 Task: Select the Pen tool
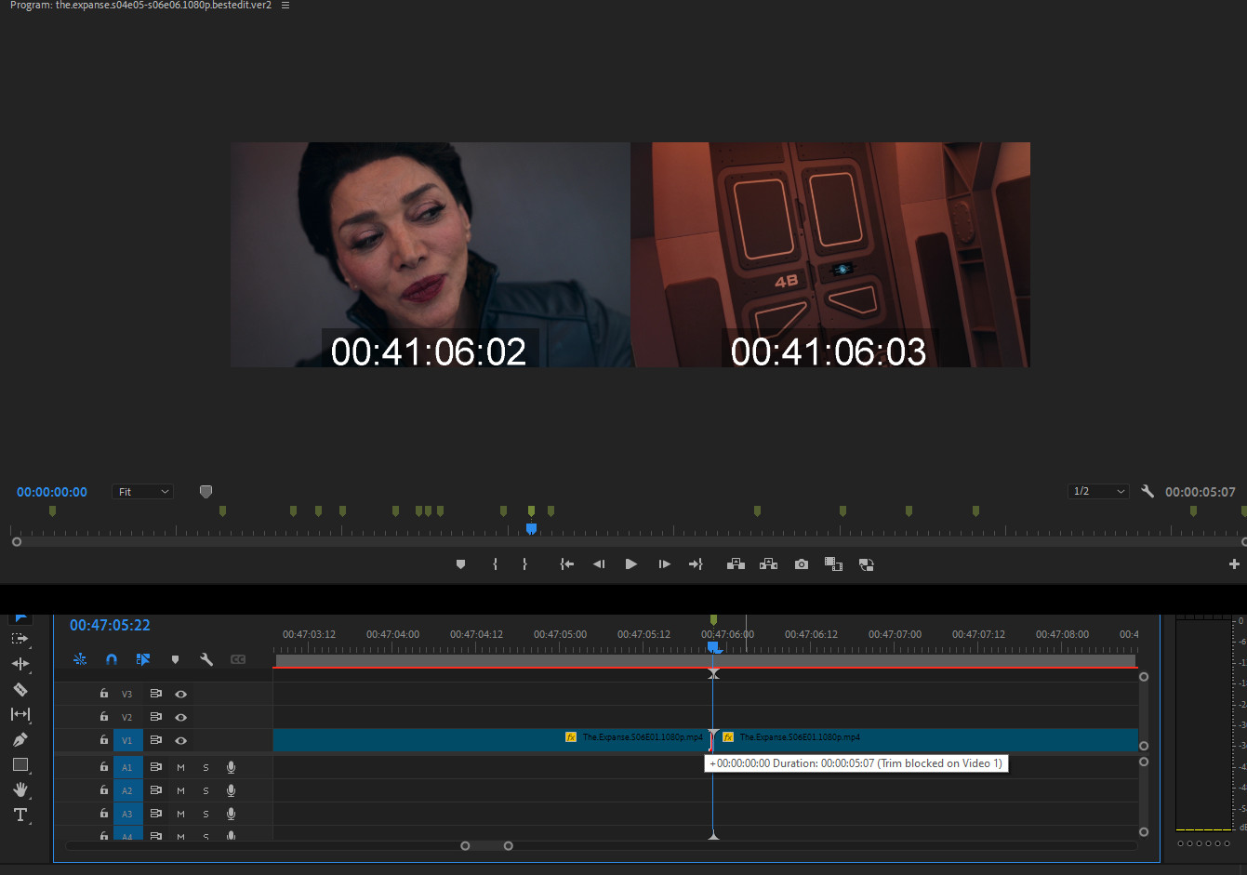(x=20, y=739)
